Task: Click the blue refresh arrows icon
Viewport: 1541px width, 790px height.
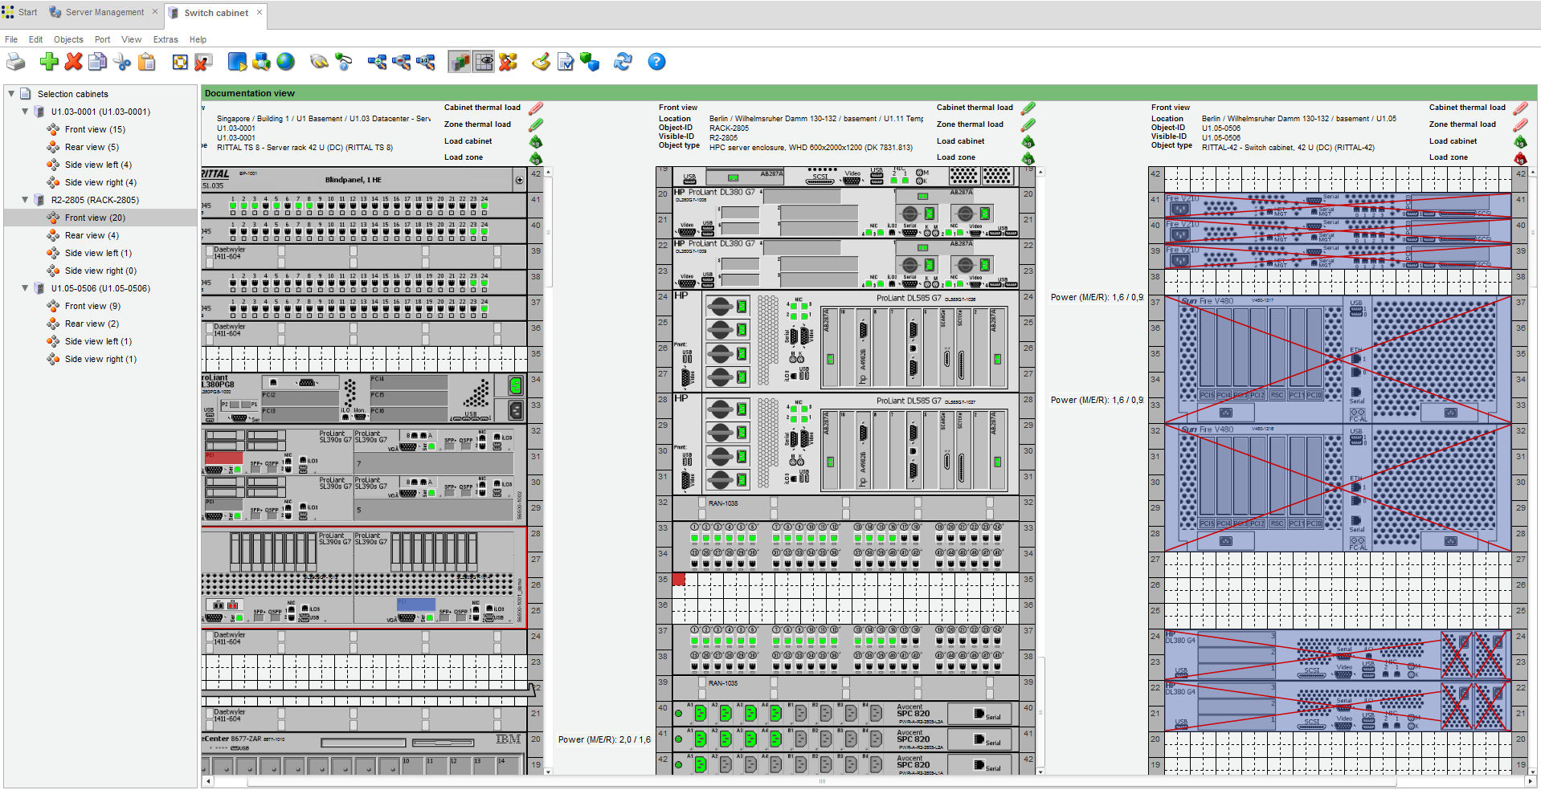Action: [623, 62]
